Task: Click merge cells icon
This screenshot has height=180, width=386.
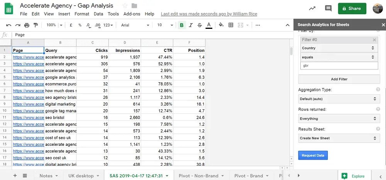Action: [240, 25]
